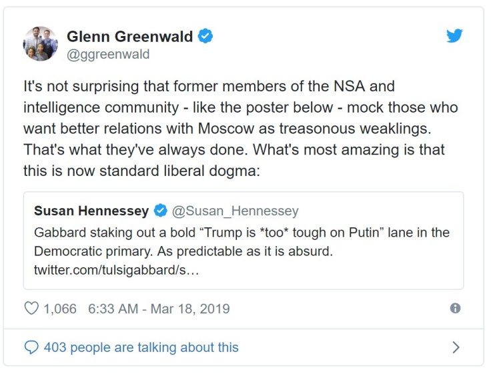Open the tweet info icon
Image resolution: width=491 pixels, height=374 pixels.
[455, 308]
